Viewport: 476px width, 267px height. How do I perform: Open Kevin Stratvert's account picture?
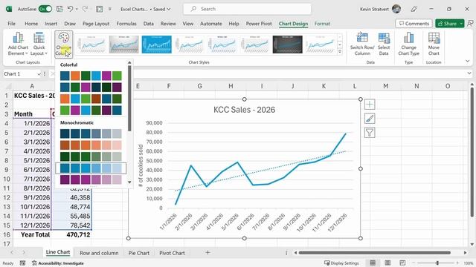(396, 9)
